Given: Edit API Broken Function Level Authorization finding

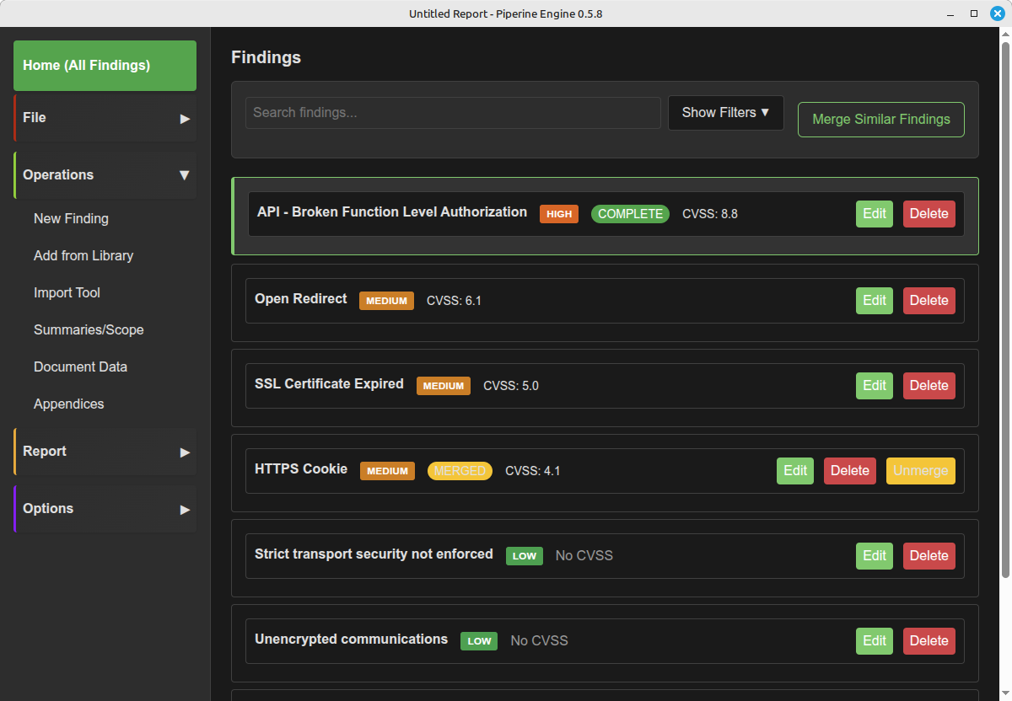Looking at the screenshot, I should pos(874,214).
